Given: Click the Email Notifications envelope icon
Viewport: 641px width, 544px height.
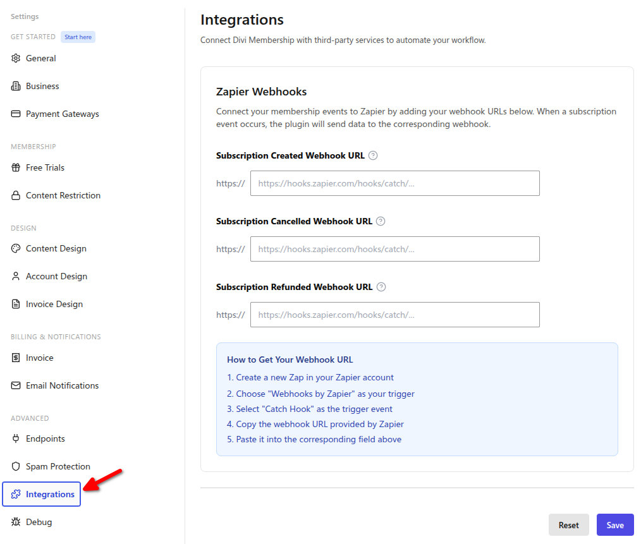Looking at the screenshot, I should 16,385.
